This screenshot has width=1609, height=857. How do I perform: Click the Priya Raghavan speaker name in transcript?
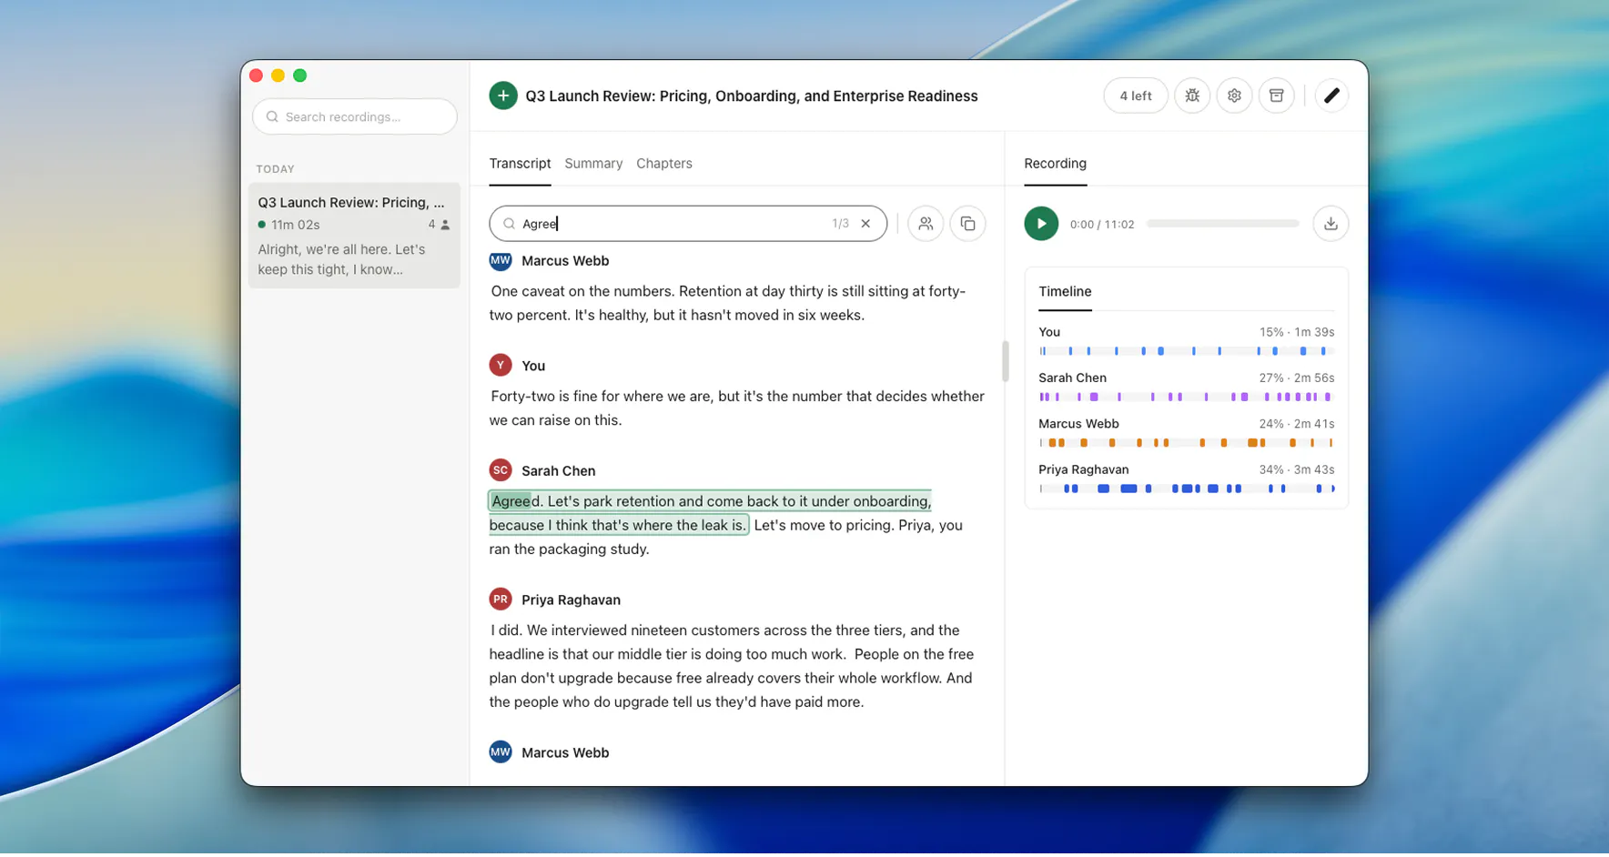[x=571, y=600]
